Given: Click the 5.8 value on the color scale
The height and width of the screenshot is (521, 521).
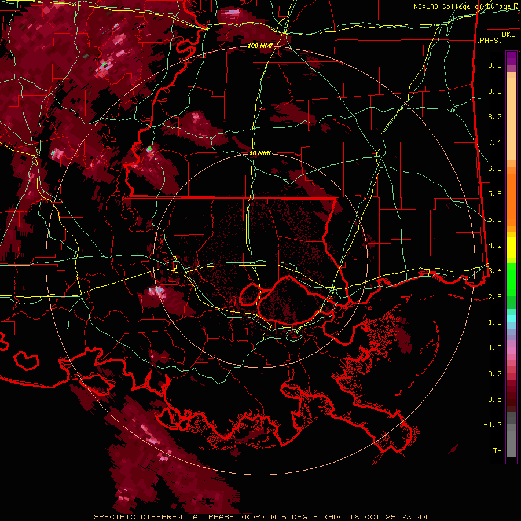Looking at the screenshot, I should (x=495, y=194).
